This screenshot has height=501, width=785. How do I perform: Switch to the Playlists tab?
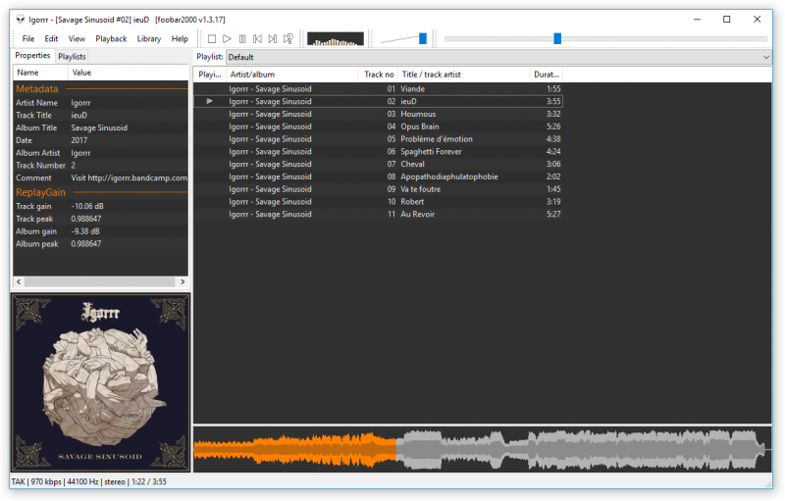pyautogui.click(x=72, y=57)
